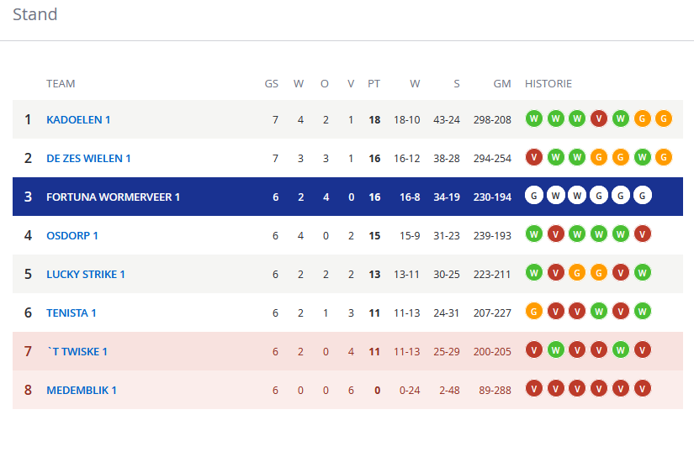This screenshot has width=694, height=457.
Task: Open the TENISTA 1 team link
Action: click(72, 313)
